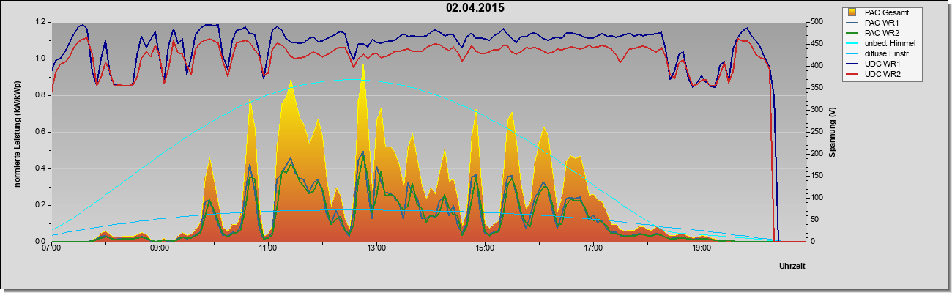This screenshot has height=293, width=952.
Task: Click the 17:00 time axis label
Action: tap(593, 248)
